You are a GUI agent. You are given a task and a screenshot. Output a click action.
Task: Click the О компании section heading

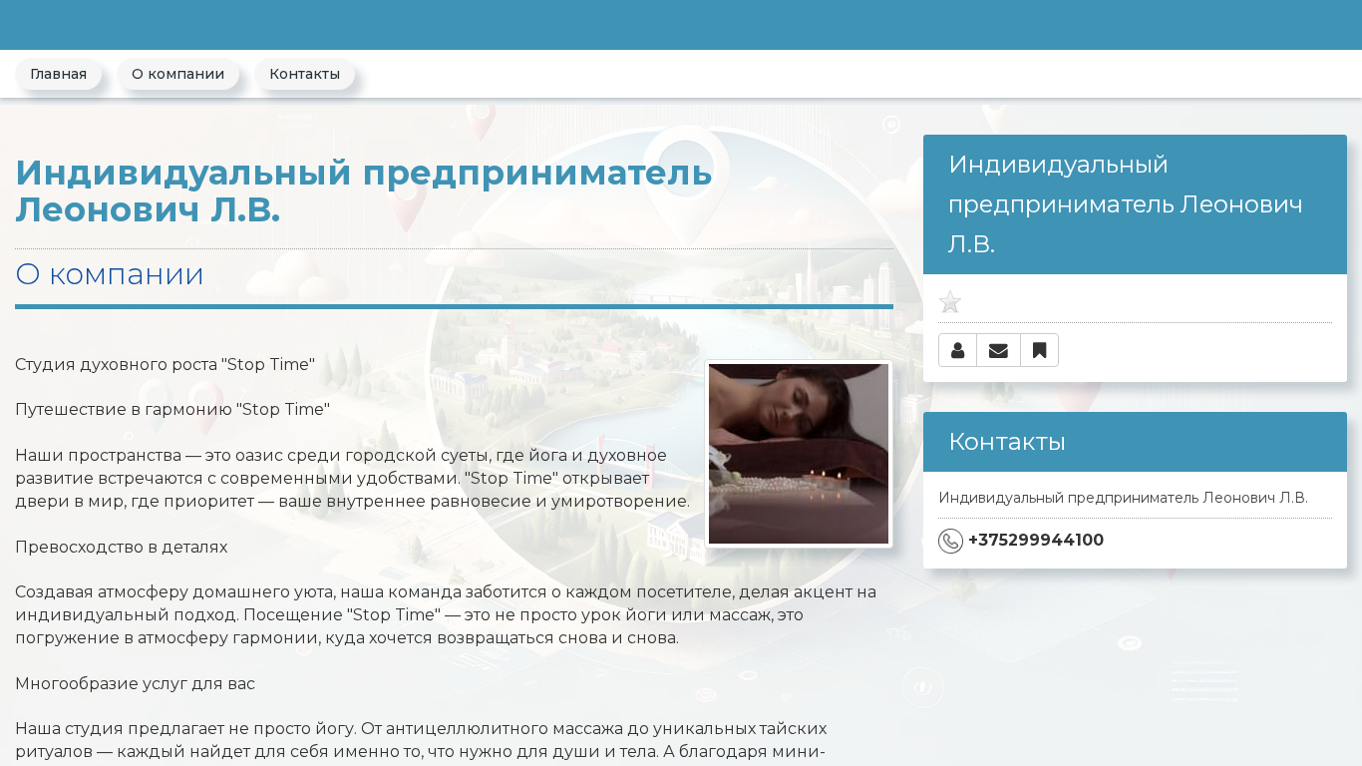110,274
